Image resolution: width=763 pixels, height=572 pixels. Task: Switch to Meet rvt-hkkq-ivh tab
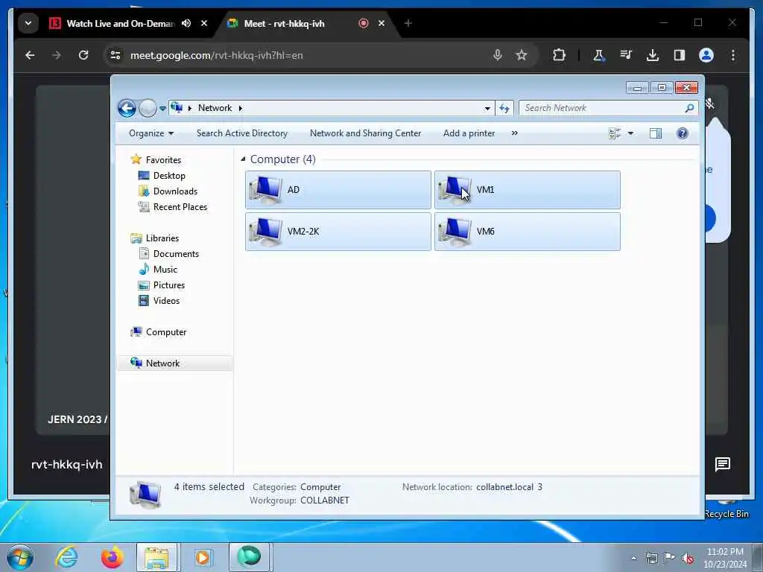pyautogui.click(x=284, y=23)
